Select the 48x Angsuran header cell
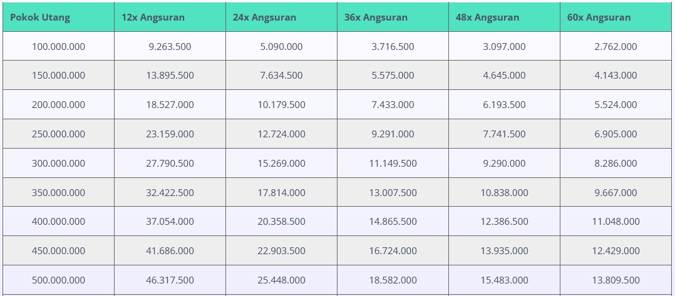Image resolution: width=675 pixels, height=296 pixels. [487, 17]
